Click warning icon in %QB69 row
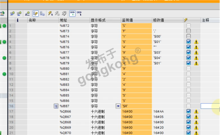 pyautogui.click(x=196, y=127)
